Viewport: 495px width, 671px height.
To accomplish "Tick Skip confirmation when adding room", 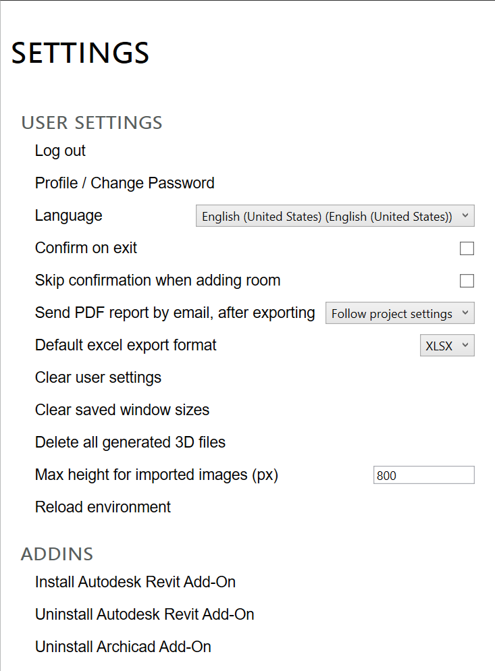I will click(467, 281).
